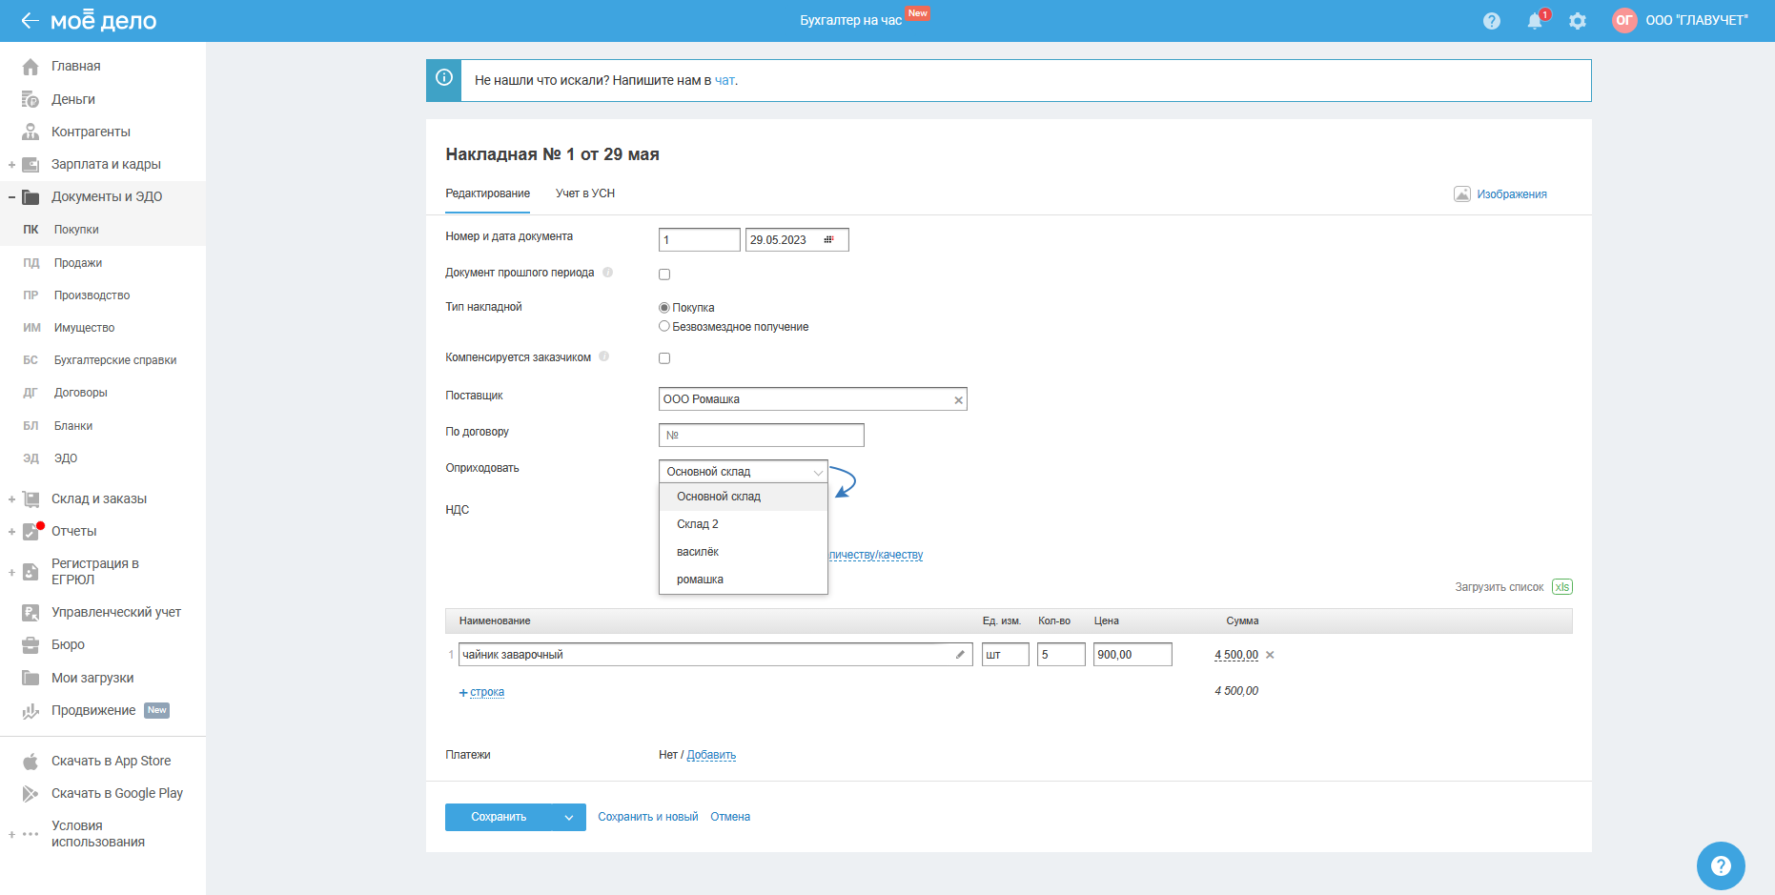
Task: Click the Склад и заказы icon
Action: [31, 498]
